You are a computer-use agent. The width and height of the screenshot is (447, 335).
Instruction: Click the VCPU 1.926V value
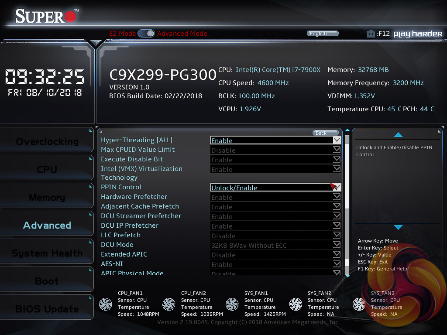coord(250,109)
